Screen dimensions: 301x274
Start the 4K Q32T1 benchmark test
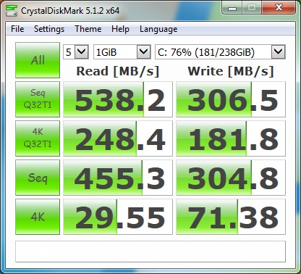(x=38, y=138)
